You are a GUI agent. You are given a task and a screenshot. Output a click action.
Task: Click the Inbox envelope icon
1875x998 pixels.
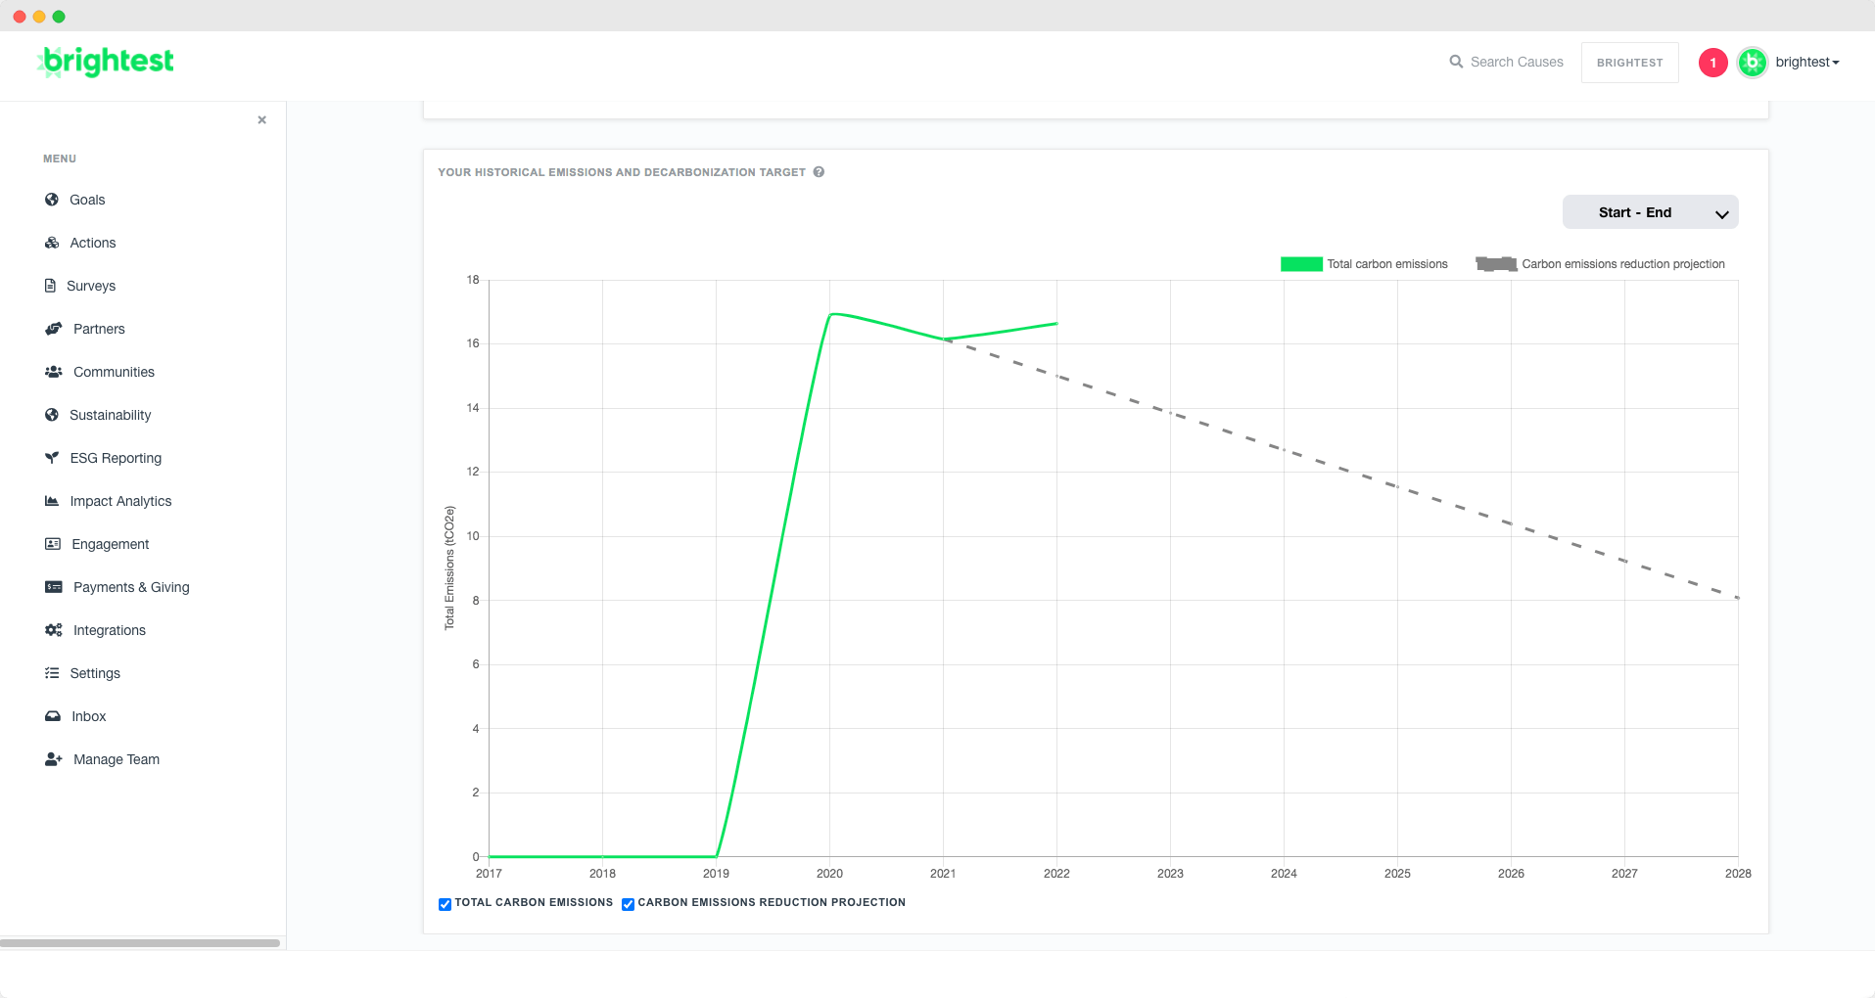click(52, 716)
